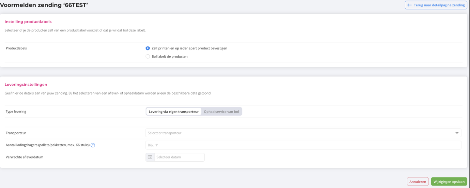
Task: Click the back arrow icon in the top-right button
Action: [409, 5]
